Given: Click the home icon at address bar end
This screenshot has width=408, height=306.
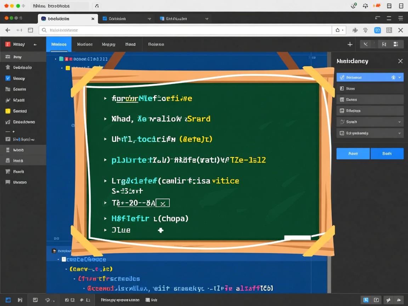Looking at the screenshot, I should click(x=338, y=30).
